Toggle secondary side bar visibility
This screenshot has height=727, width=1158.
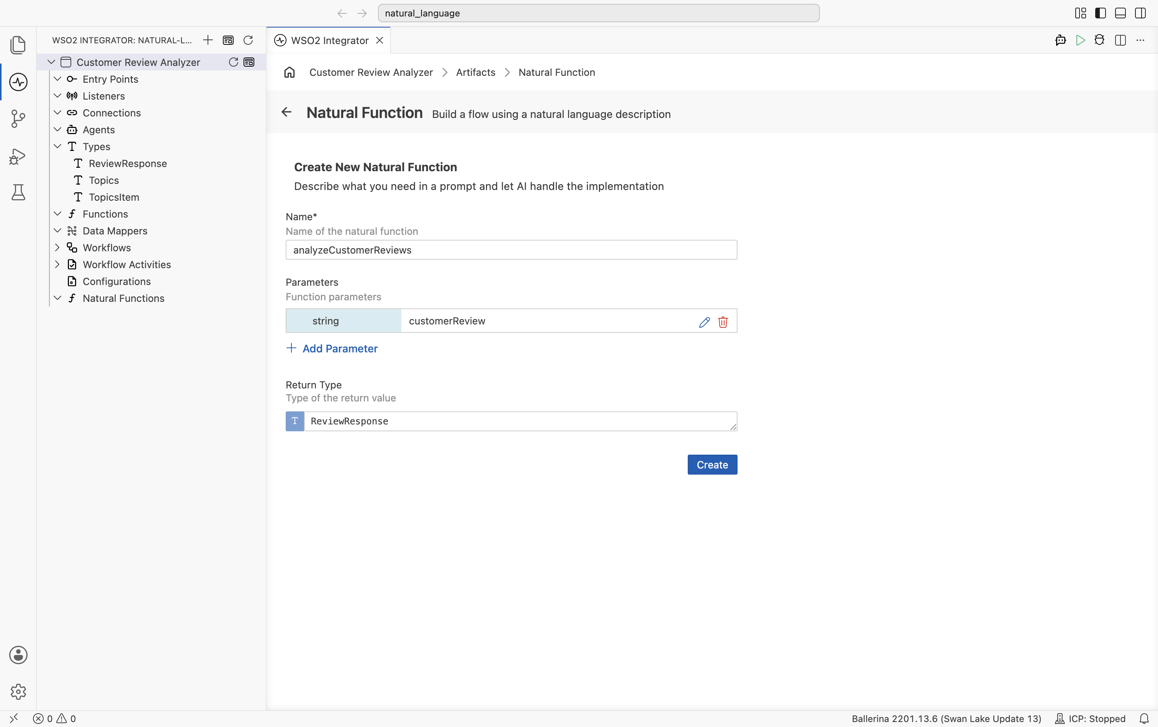[1140, 13]
